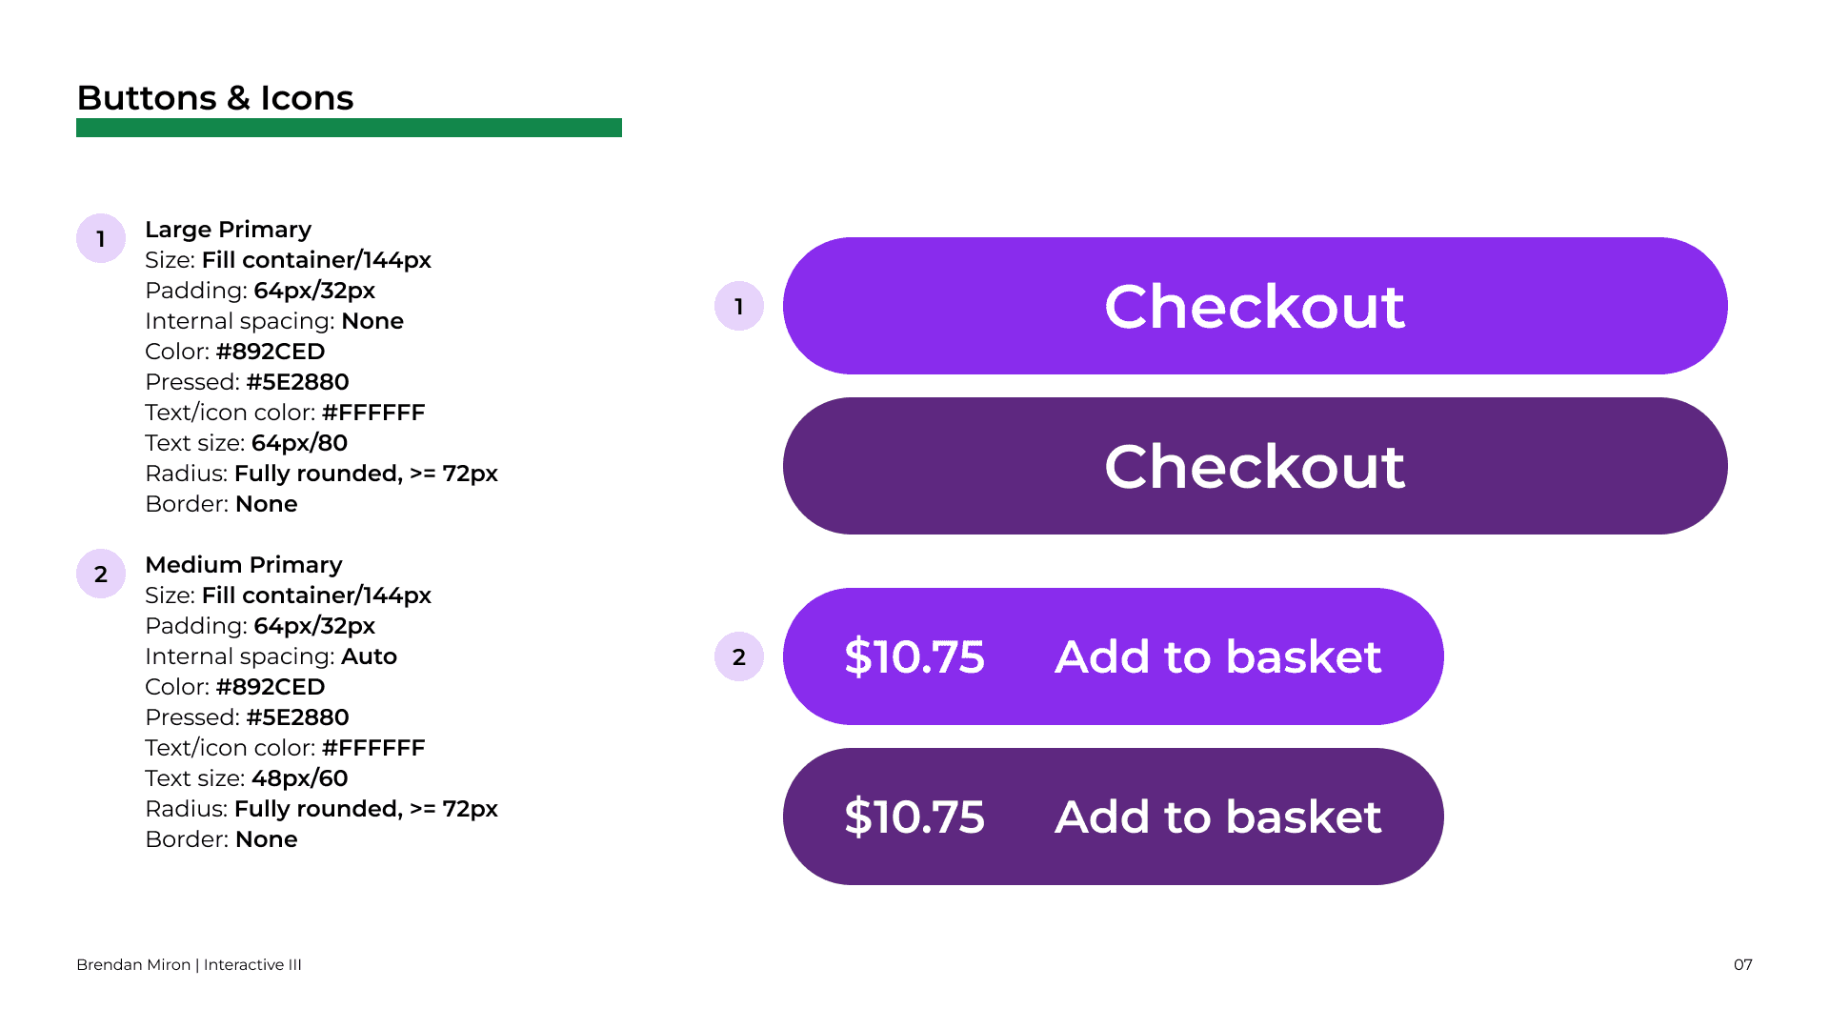Click the green bar under the title
The height and width of the screenshot is (1029, 1829).
[349, 128]
